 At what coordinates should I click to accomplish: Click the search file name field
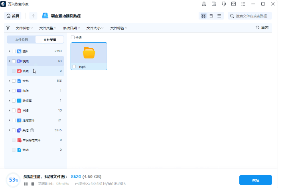[250, 16]
